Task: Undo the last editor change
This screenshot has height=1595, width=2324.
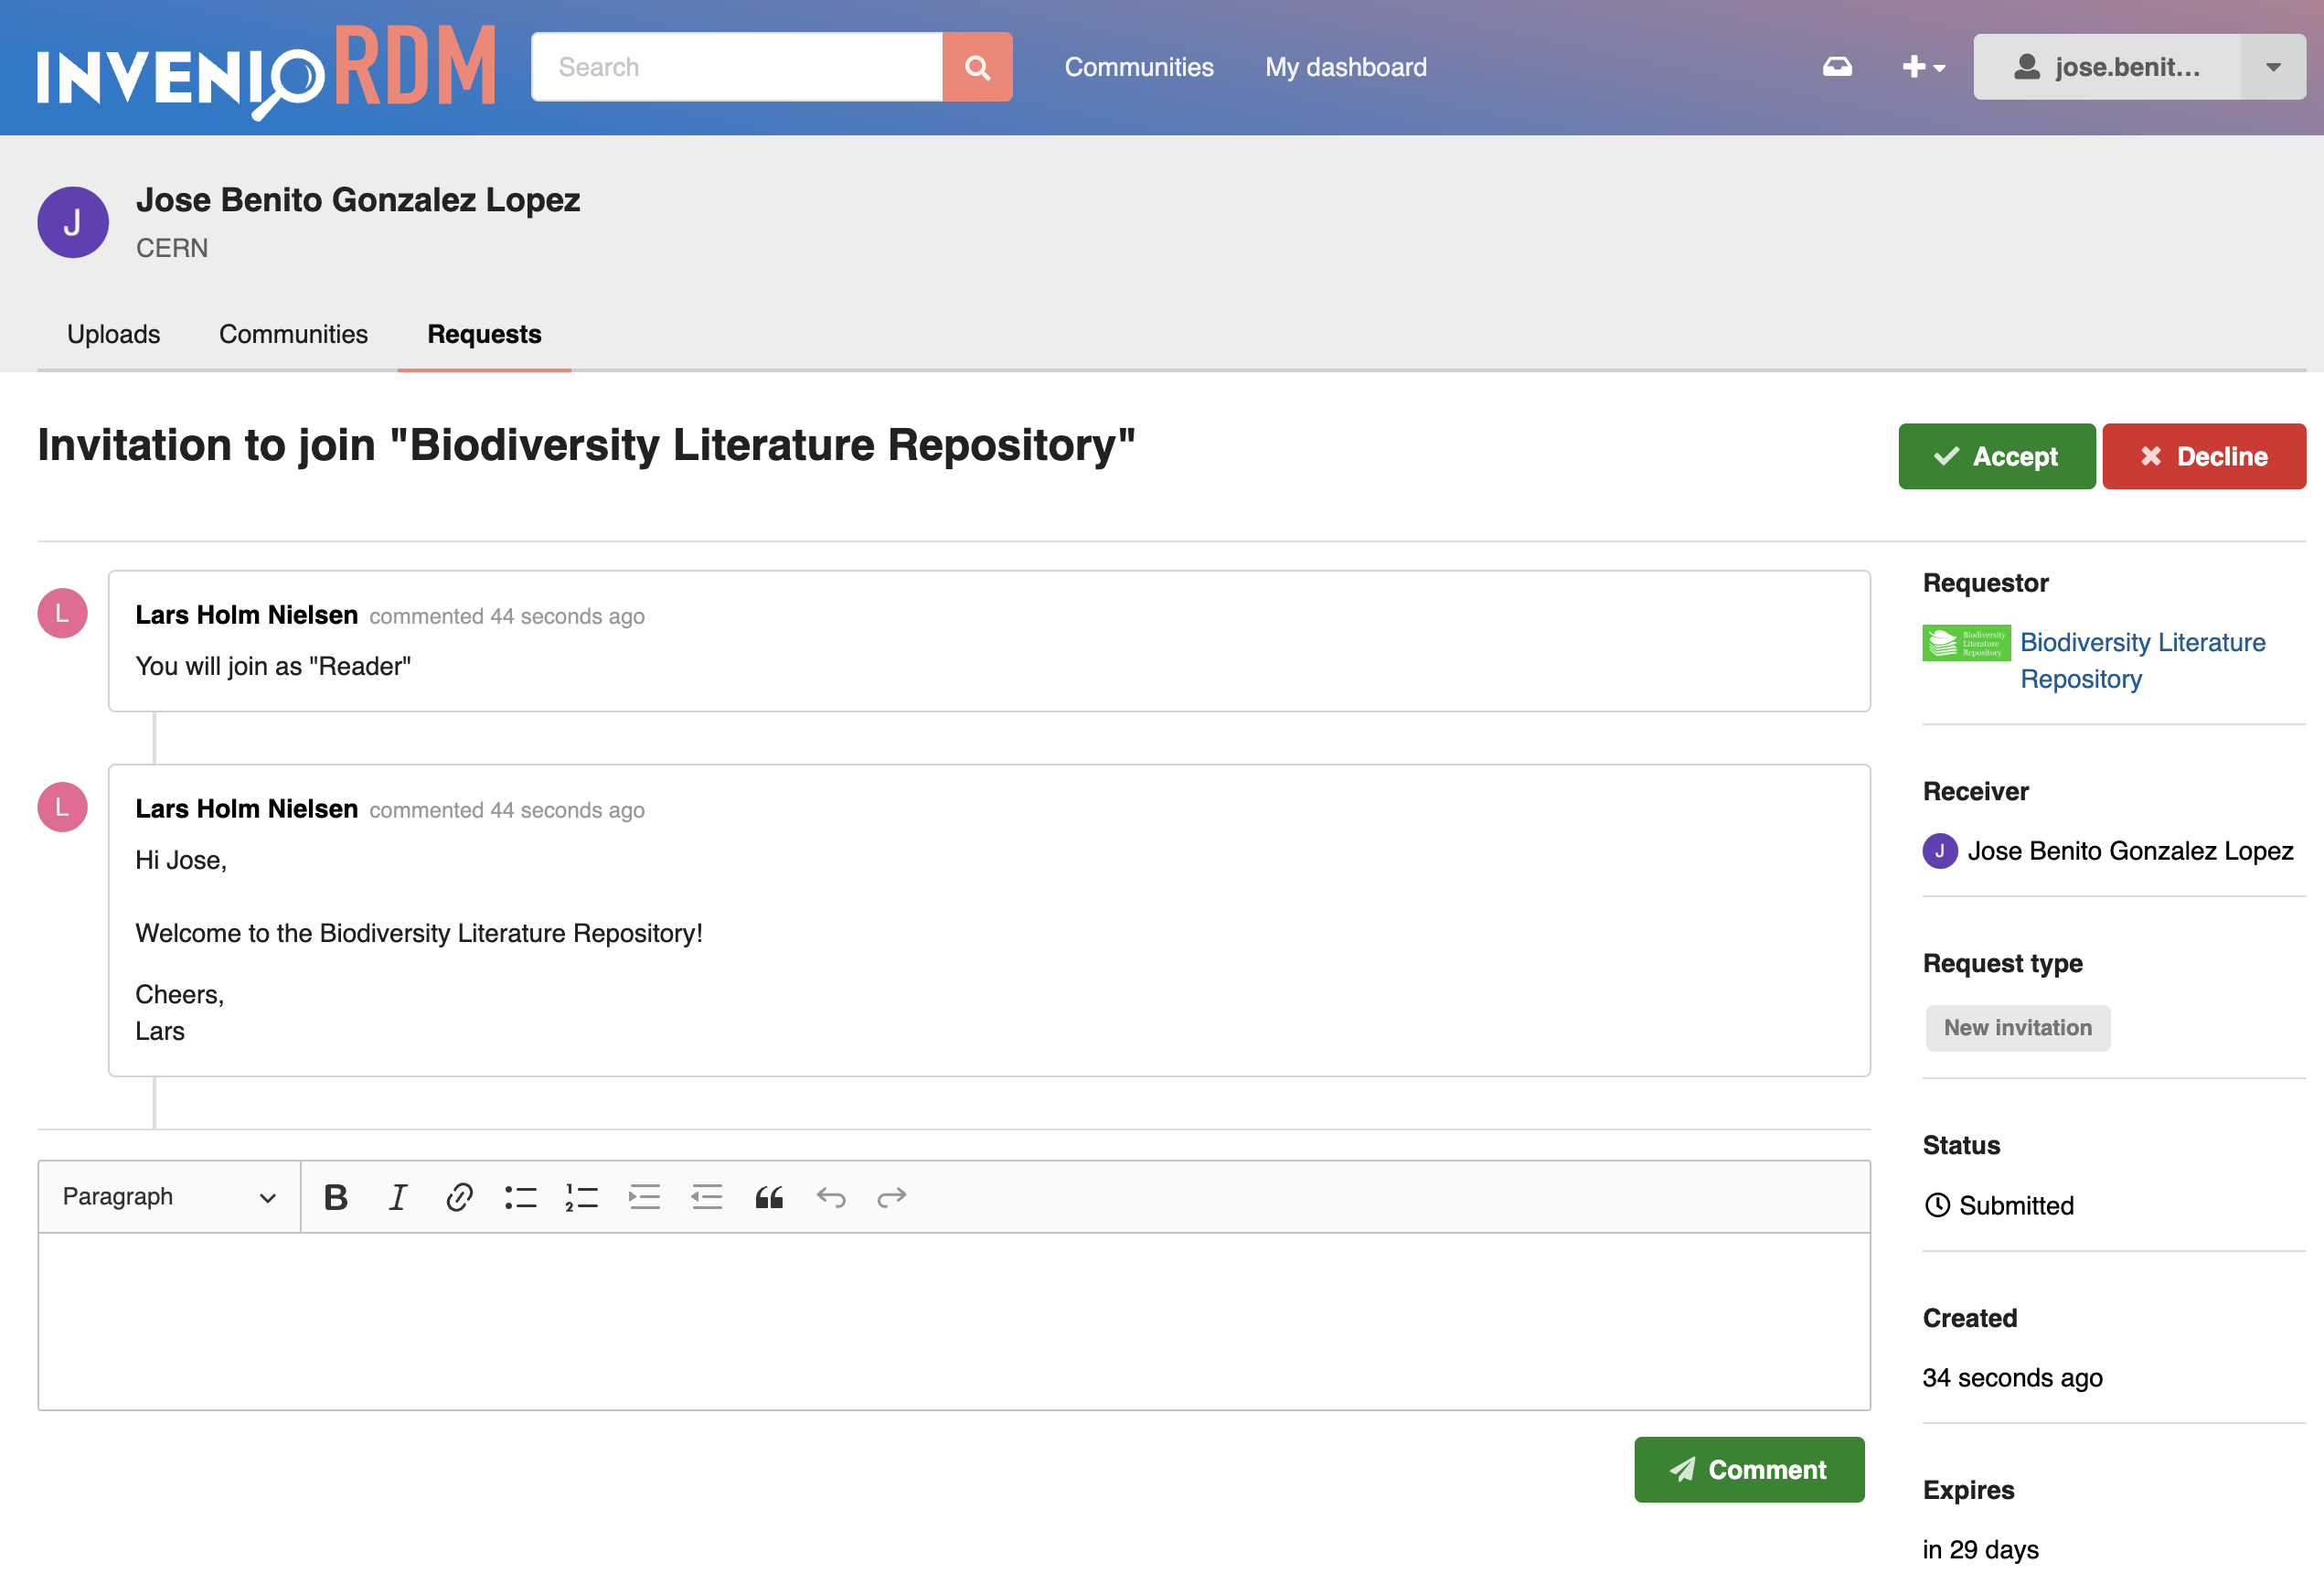Action: (831, 1197)
